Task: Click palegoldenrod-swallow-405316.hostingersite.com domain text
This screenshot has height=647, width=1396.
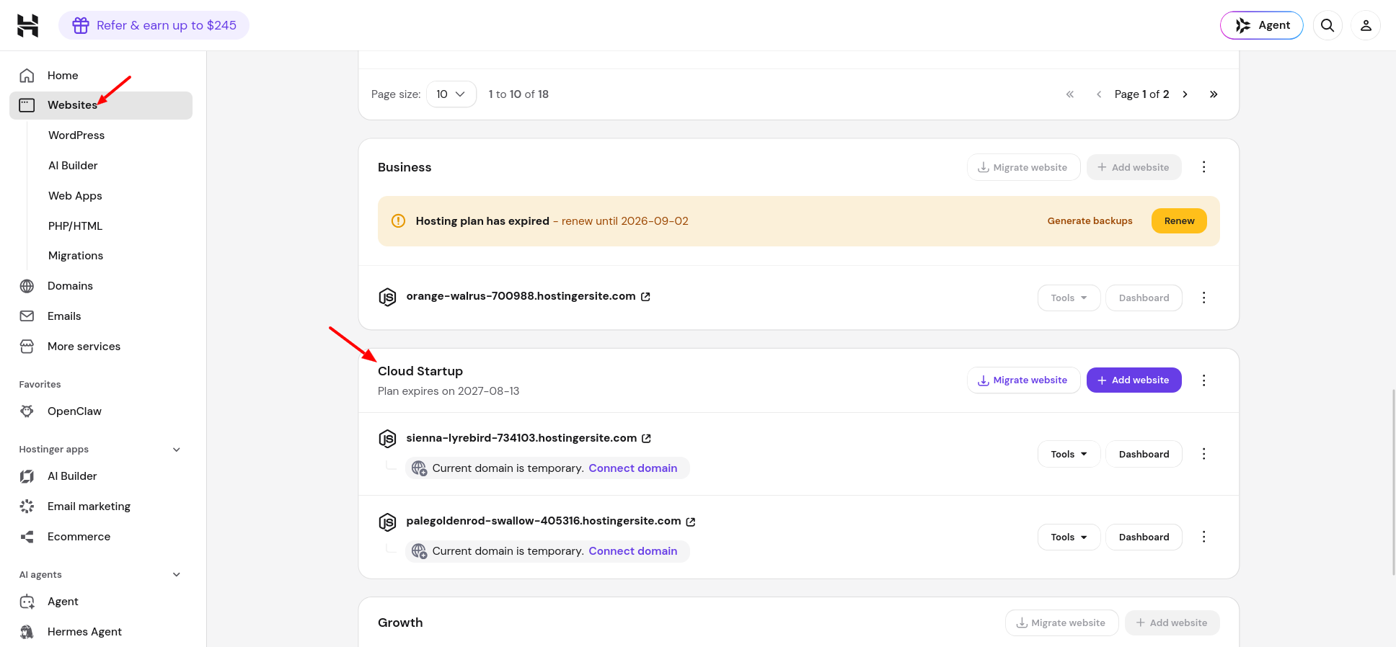Action: (x=544, y=521)
